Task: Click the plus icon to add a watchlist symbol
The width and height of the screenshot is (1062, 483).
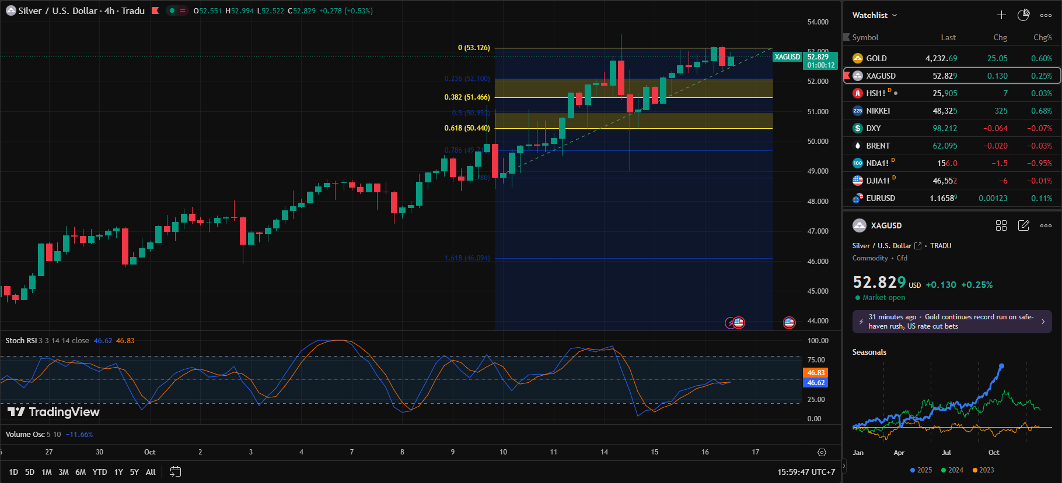Action: click(x=1001, y=15)
